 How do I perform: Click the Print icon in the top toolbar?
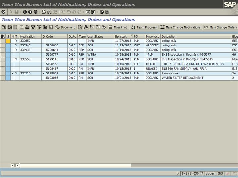(x=44, y=12)
